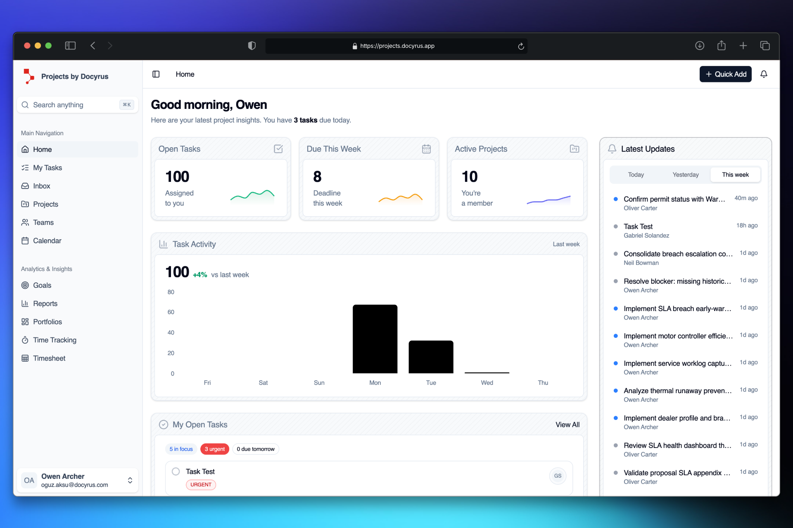Image resolution: width=793 pixels, height=528 pixels.
Task: Open the Calendar view
Action: coord(47,240)
